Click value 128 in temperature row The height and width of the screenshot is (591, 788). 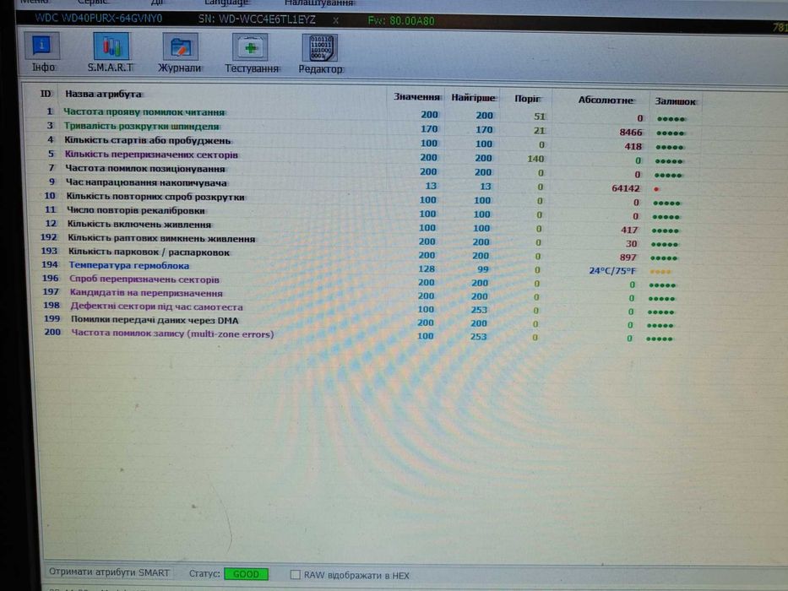[x=427, y=268]
